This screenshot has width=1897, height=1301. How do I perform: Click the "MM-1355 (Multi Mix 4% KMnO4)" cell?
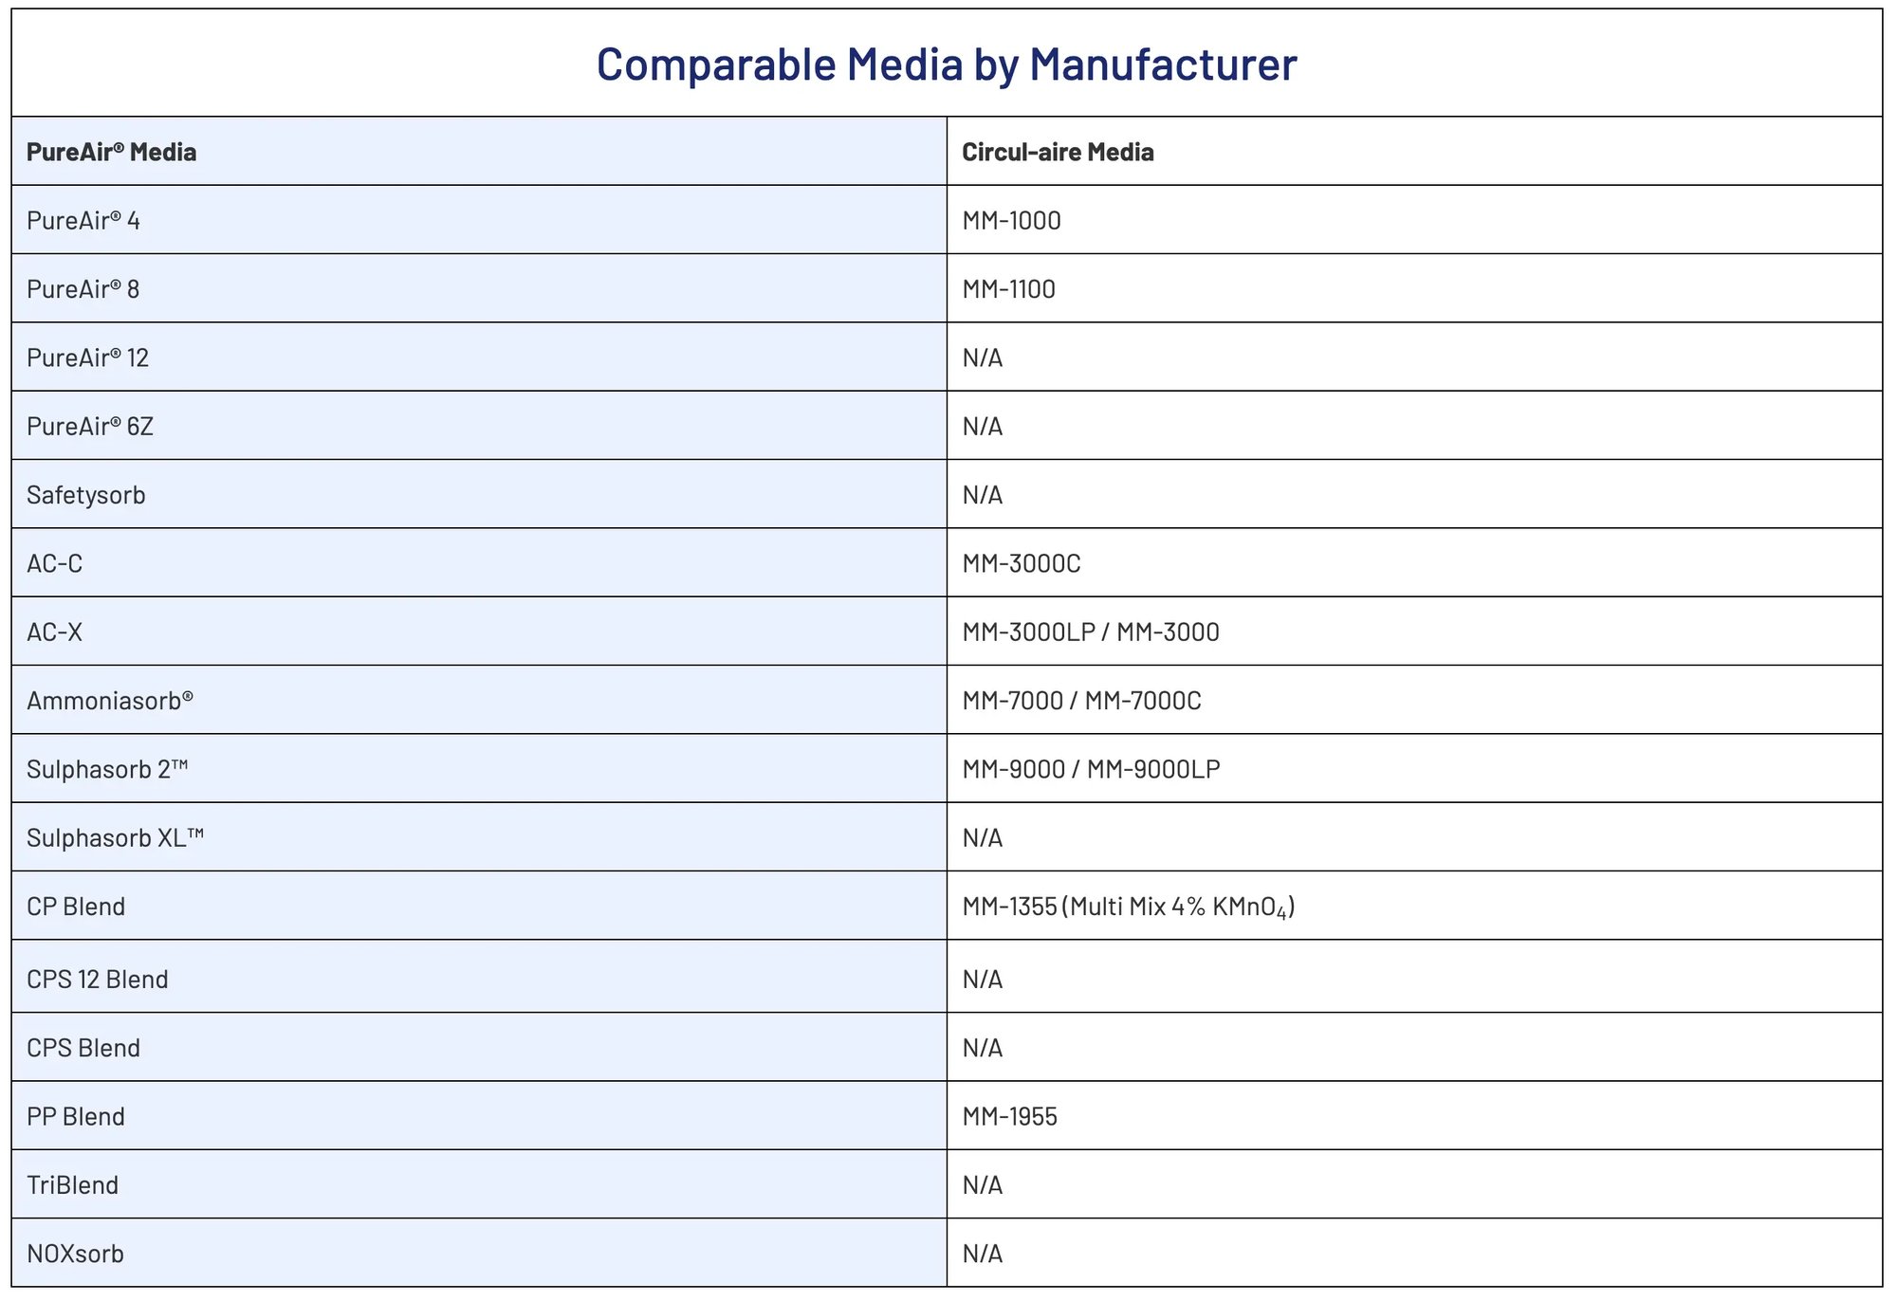pyautogui.click(x=1129, y=907)
